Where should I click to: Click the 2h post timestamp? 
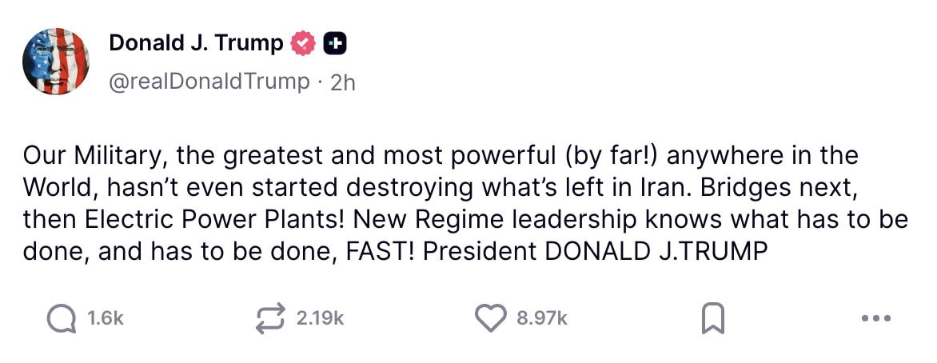point(342,82)
